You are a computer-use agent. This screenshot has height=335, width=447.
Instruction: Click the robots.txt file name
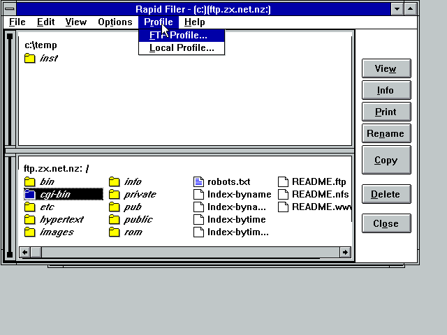coord(229,181)
